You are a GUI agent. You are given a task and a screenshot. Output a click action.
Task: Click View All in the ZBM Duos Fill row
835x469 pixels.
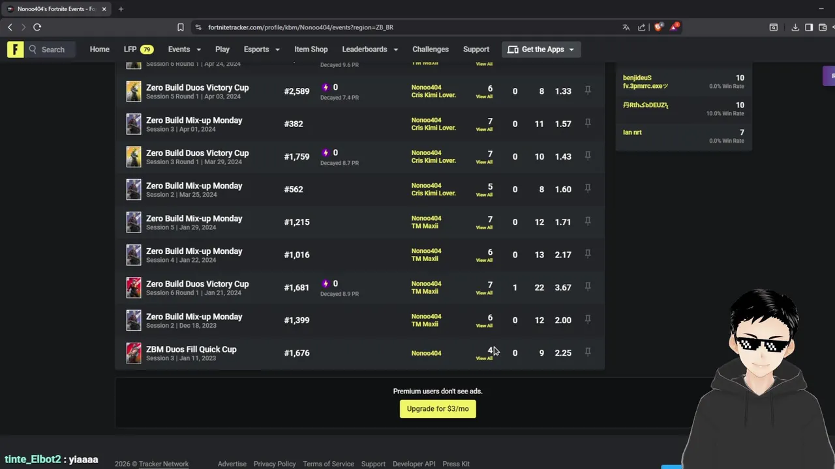pyautogui.click(x=484, y=358)
